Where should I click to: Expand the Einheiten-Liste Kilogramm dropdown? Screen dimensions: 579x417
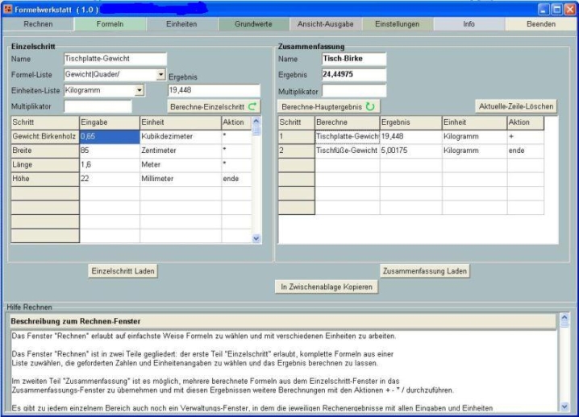coord(140,90)
